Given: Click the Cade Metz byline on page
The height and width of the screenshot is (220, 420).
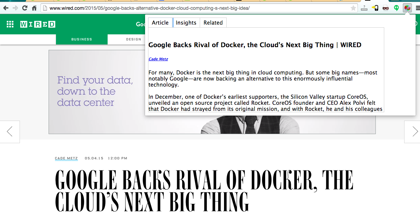Looking at the screenshot, I should (x=66, y=158).
